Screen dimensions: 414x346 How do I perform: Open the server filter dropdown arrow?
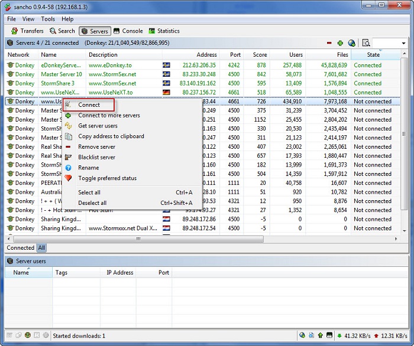click(x=403, y=43)
